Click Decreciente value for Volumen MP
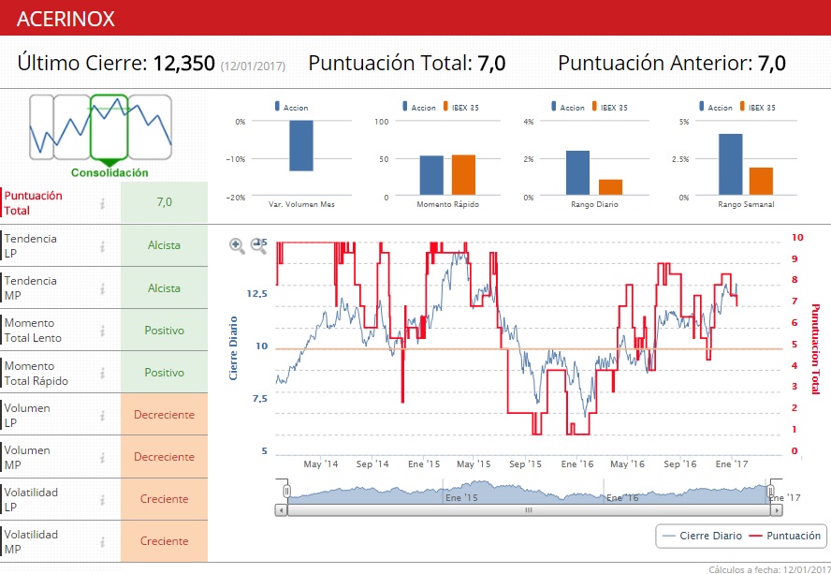Screen dimensions: 831x574 (x=165, y=457)
